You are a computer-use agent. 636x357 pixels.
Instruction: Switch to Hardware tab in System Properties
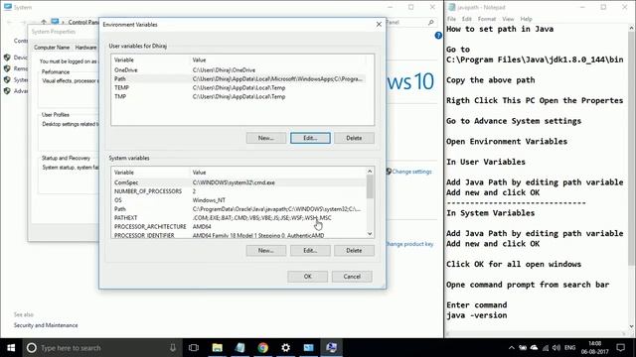tap(85, 48)
